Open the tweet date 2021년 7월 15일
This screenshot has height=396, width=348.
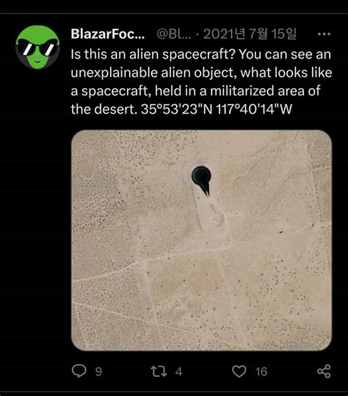(250, 34)
